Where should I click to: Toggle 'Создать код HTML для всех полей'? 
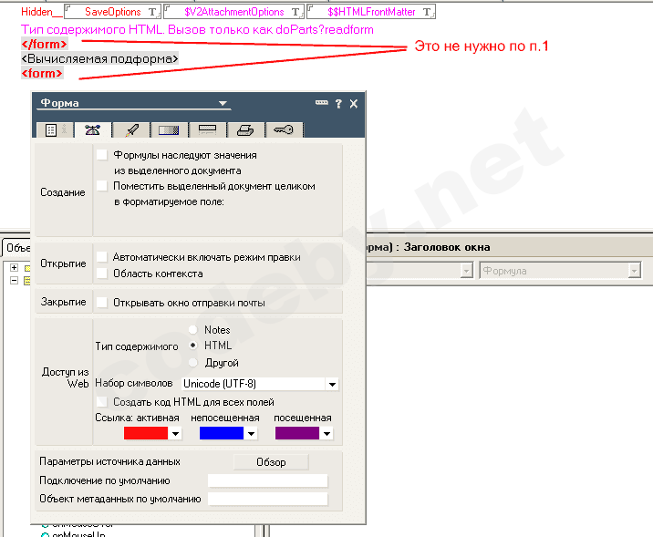102,402
